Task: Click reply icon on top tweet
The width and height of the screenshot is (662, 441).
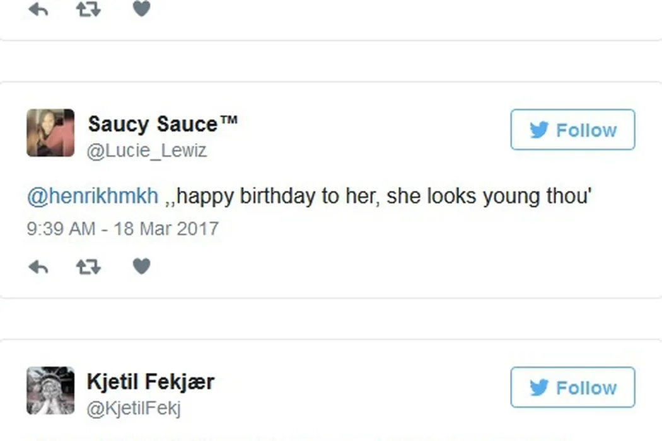Action: point(38,9)
